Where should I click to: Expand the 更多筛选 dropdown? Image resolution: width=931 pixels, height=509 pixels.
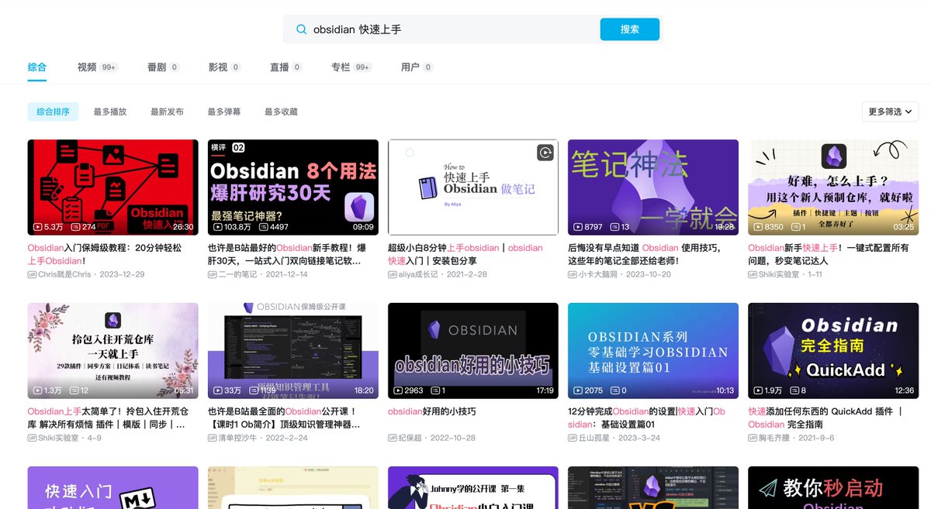(890, 112)
